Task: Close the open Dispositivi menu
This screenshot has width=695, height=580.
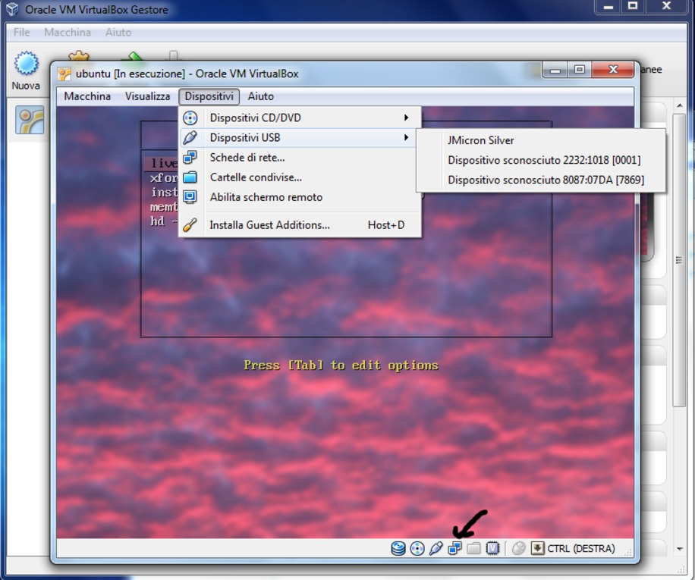Action: (209, 96)
